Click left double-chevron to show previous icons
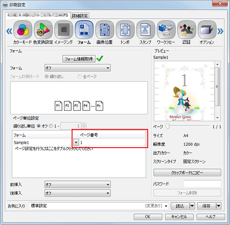The image size is (230, 225). [9, 31]
